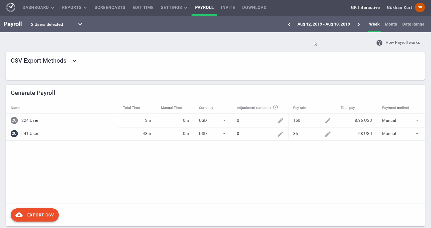Edit pay rate for 241 User
Screen dimensions: 431x228
[x=328, y=134]
